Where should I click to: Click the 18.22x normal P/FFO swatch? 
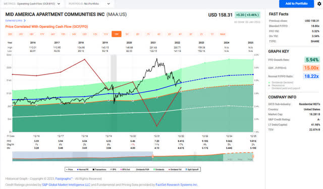(x=311, y=76)
